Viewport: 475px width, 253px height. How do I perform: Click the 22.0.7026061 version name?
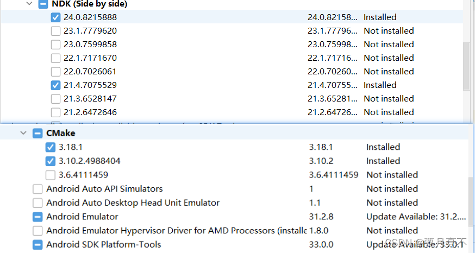coord(90,72)
